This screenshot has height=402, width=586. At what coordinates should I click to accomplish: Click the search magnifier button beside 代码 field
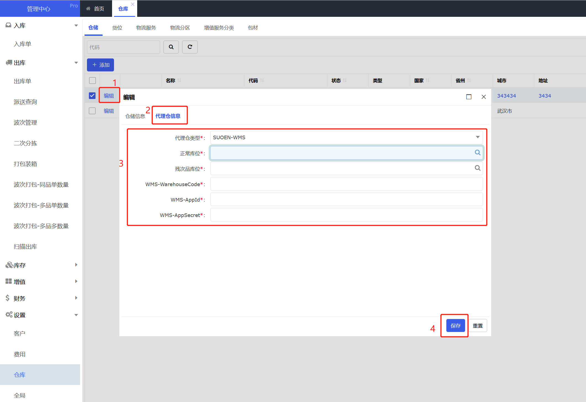tap(171, 47)
